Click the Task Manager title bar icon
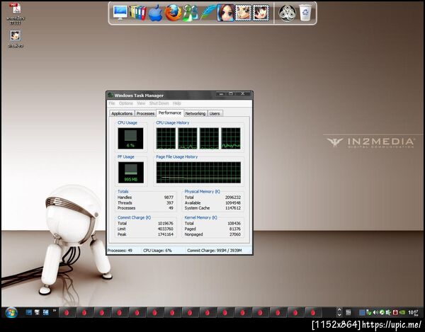This screenshot has width=425, height=332. coord(110,95)
